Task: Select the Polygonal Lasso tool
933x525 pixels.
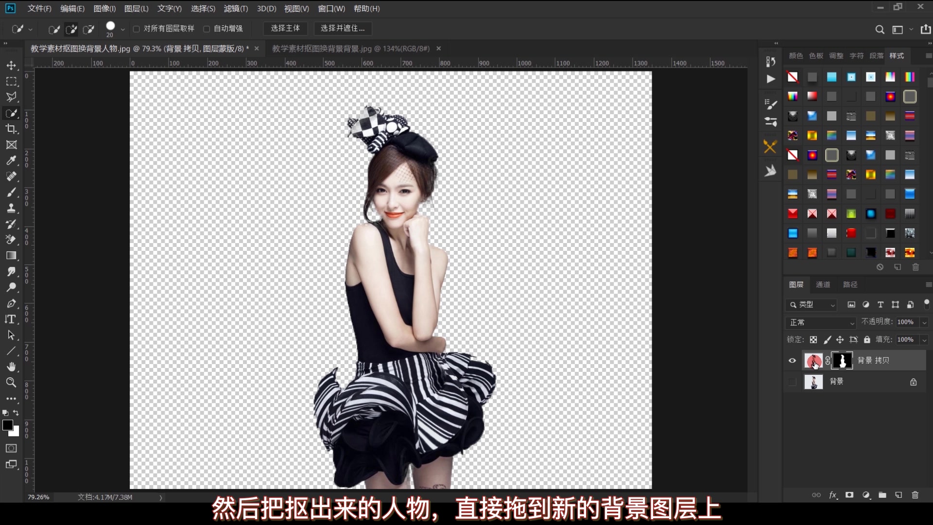Action: (11, 97)
